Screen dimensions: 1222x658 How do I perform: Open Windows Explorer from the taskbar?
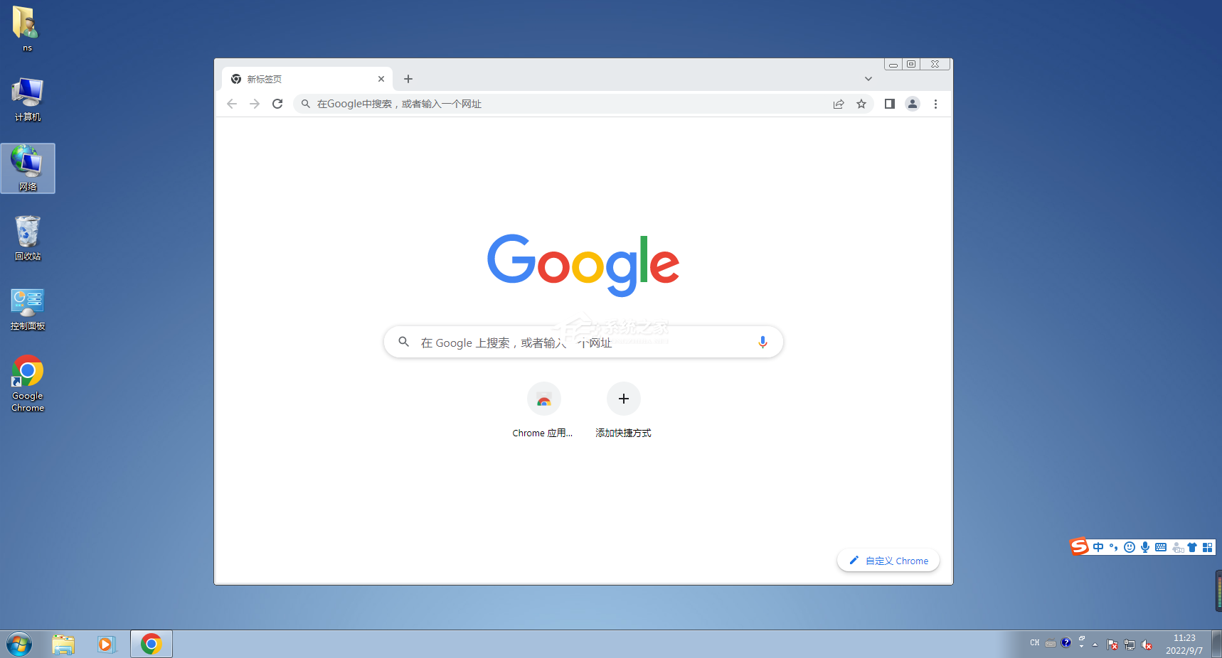coord(63,644)
